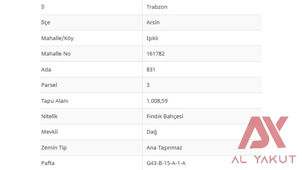Select the Zemin Tip row label
Image resolution: width=302 pixels, height=170 pixels.
coord(54,148)
